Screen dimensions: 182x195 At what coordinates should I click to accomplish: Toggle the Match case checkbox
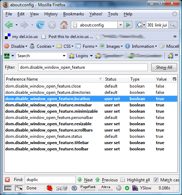tap(156, 180)
